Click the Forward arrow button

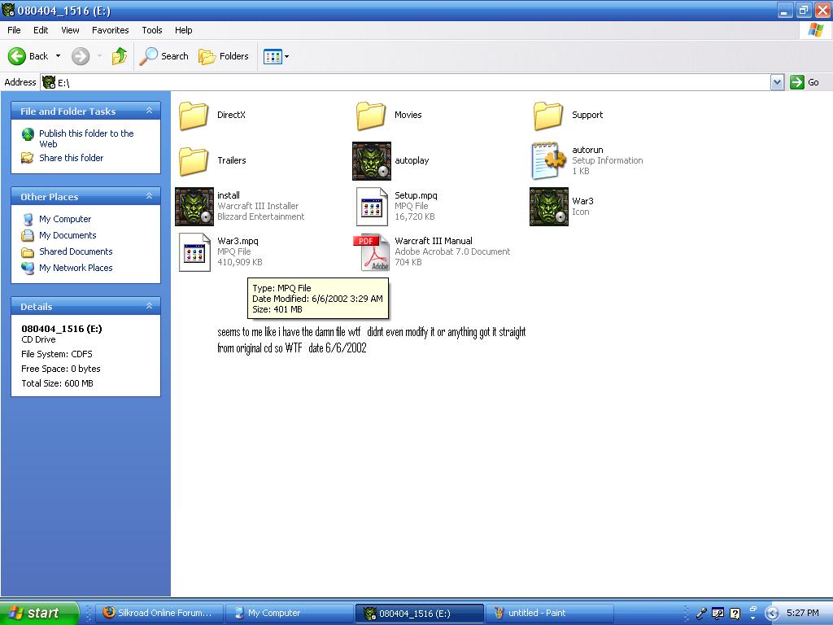[81, 56]
